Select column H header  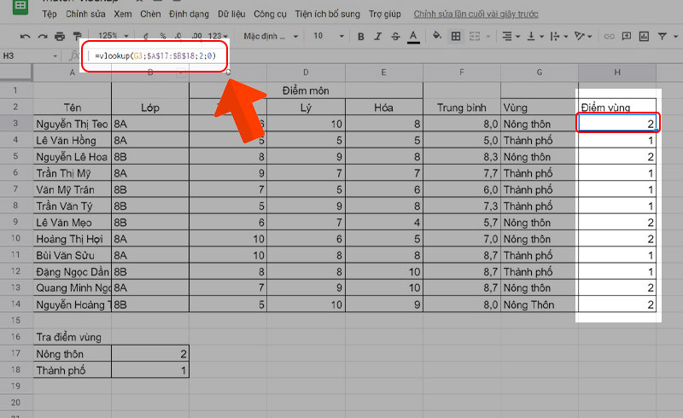click(x=617, y=73)
